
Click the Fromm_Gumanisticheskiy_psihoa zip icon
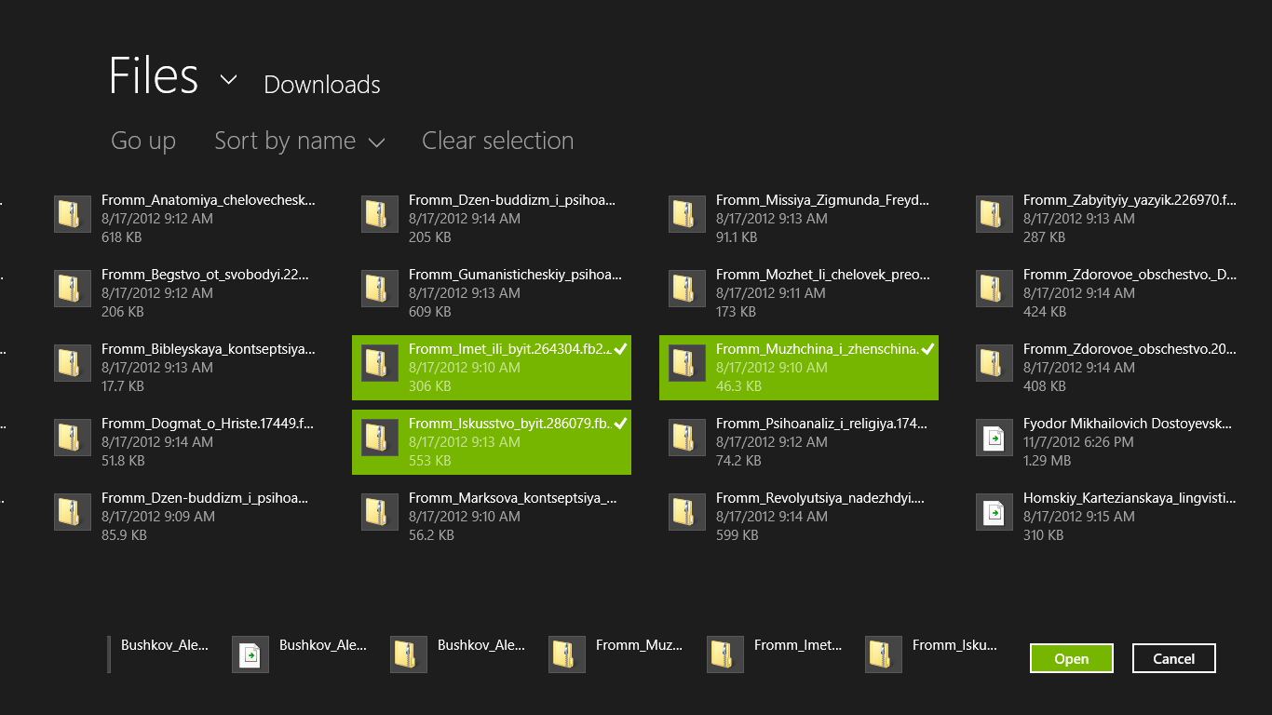tap(380, 289)
